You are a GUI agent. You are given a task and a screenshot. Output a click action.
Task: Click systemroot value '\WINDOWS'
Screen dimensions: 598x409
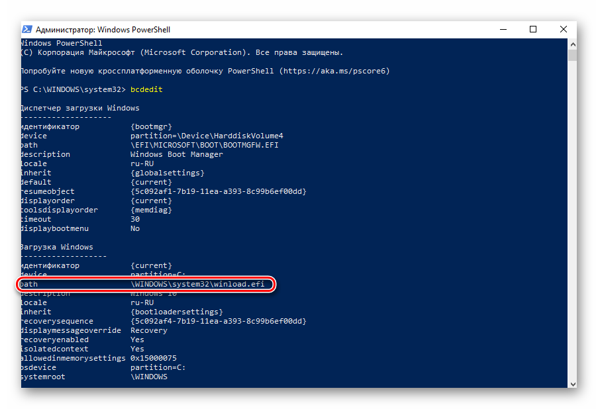pos(149,377)
